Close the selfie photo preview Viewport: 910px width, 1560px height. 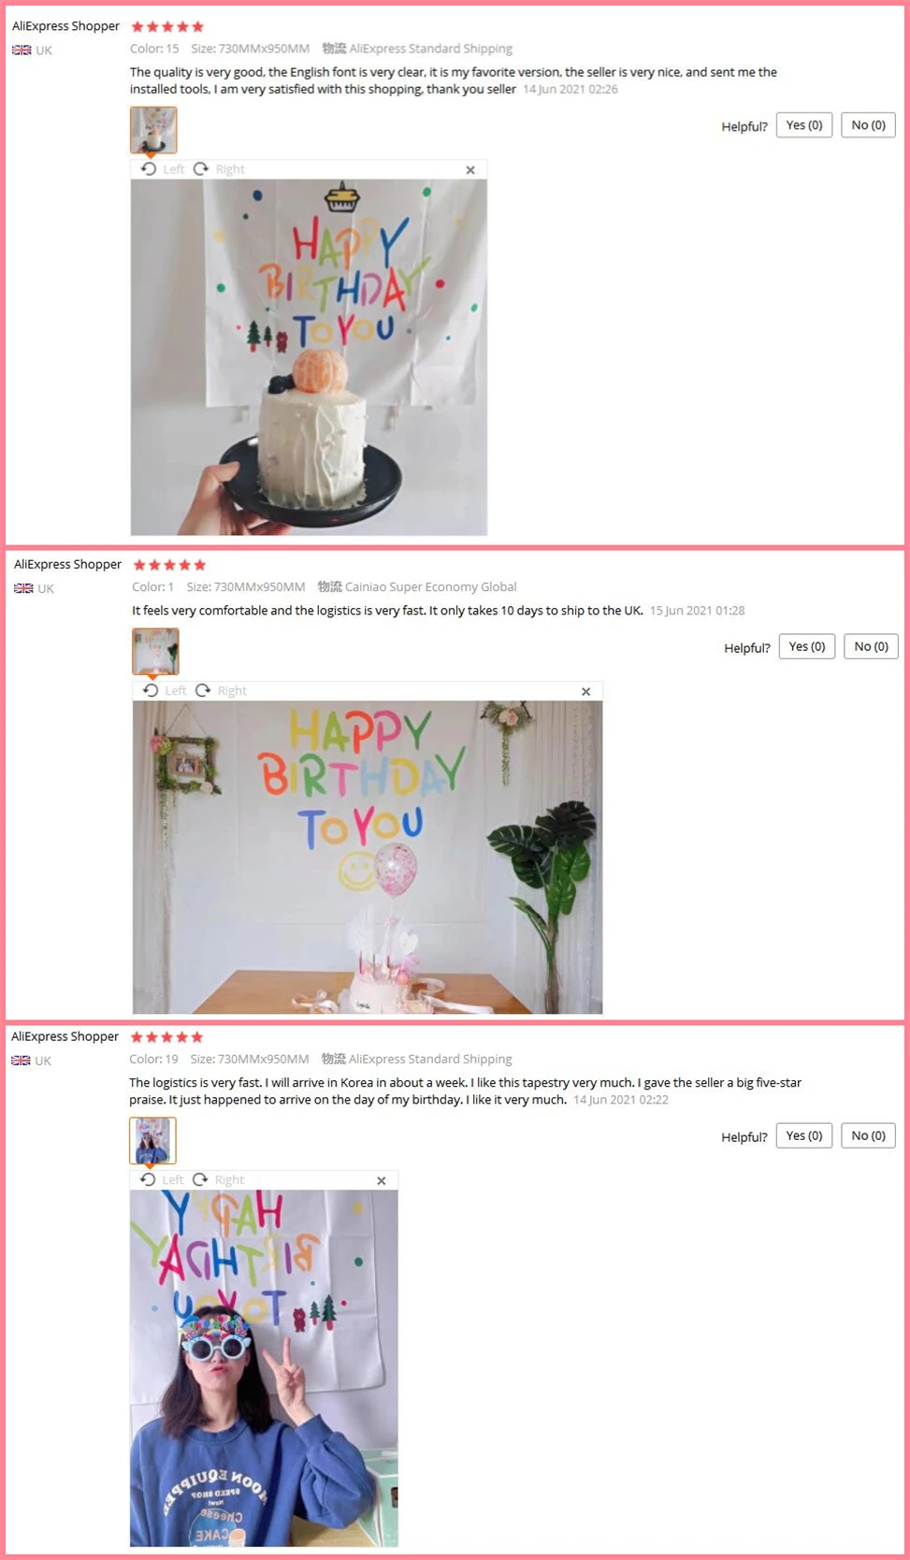(x=382, y=1181)
